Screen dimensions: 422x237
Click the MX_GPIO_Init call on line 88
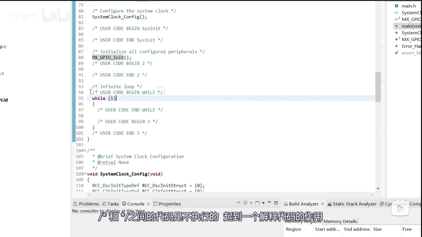coord(108,58)
